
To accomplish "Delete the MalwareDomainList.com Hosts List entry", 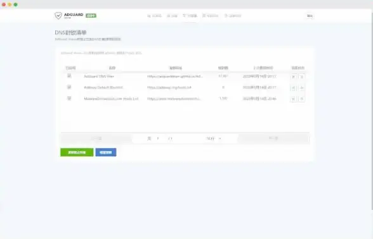I will (302, 99).
